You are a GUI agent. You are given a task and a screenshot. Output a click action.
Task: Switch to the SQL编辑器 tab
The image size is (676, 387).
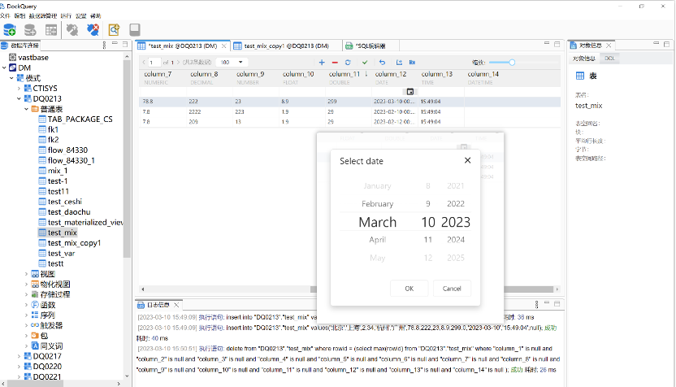click(370, 46)
